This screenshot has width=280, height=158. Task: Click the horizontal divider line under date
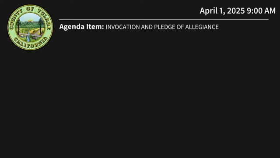[x=164, y=20]
